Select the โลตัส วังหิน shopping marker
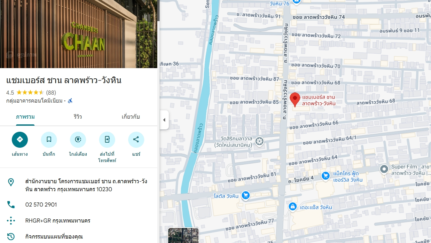The height and width of the screenshot is (243, 431). click(x=246, y=195)
